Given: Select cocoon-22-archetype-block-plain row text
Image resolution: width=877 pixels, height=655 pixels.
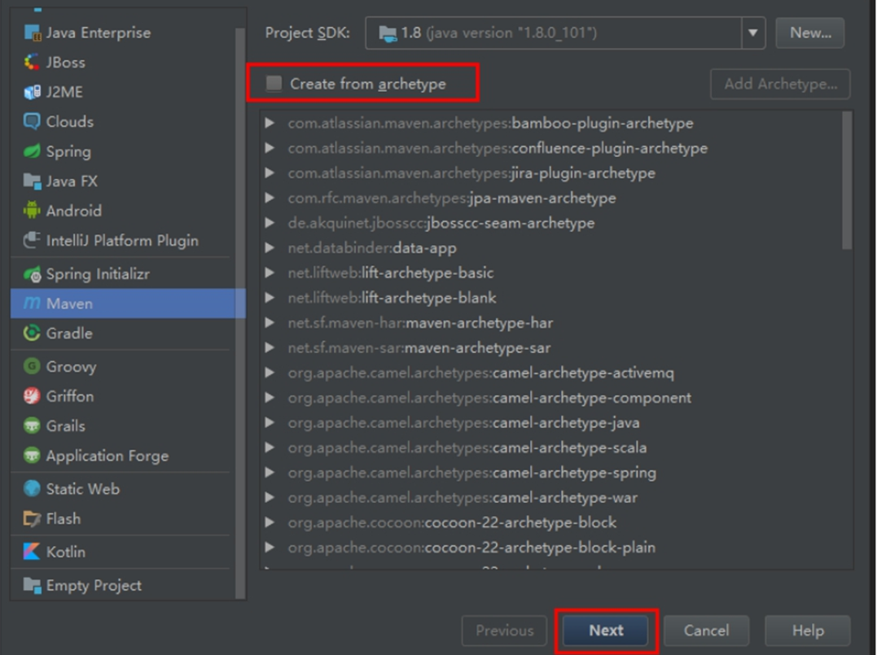Looking at the screenshot, I should [471, 547].
